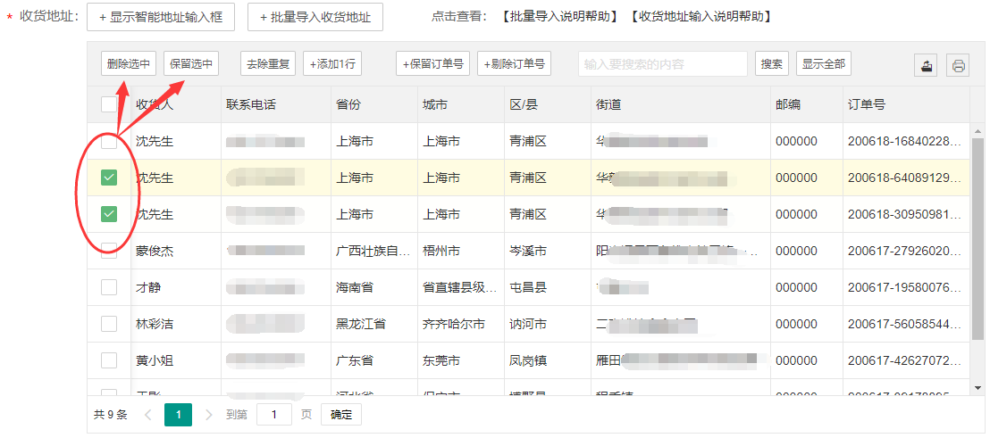
Task: Tick the checkbox for 林彩洁
Action: [x=109, y=324]
